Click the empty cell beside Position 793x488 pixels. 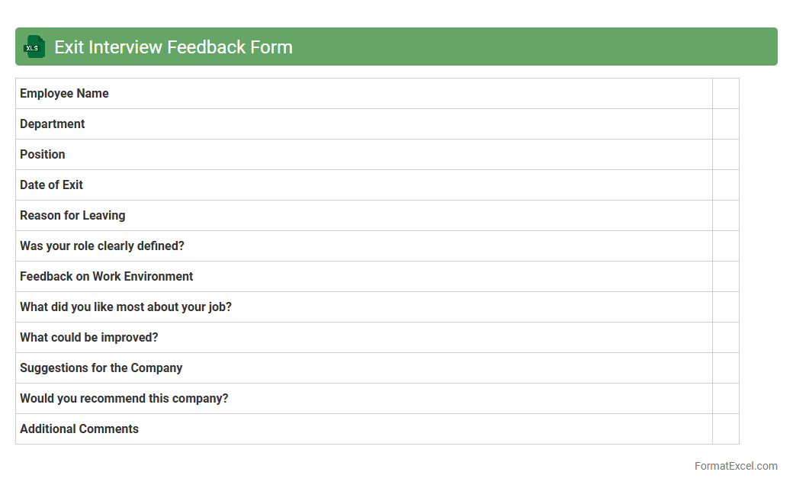click(725, 155)
